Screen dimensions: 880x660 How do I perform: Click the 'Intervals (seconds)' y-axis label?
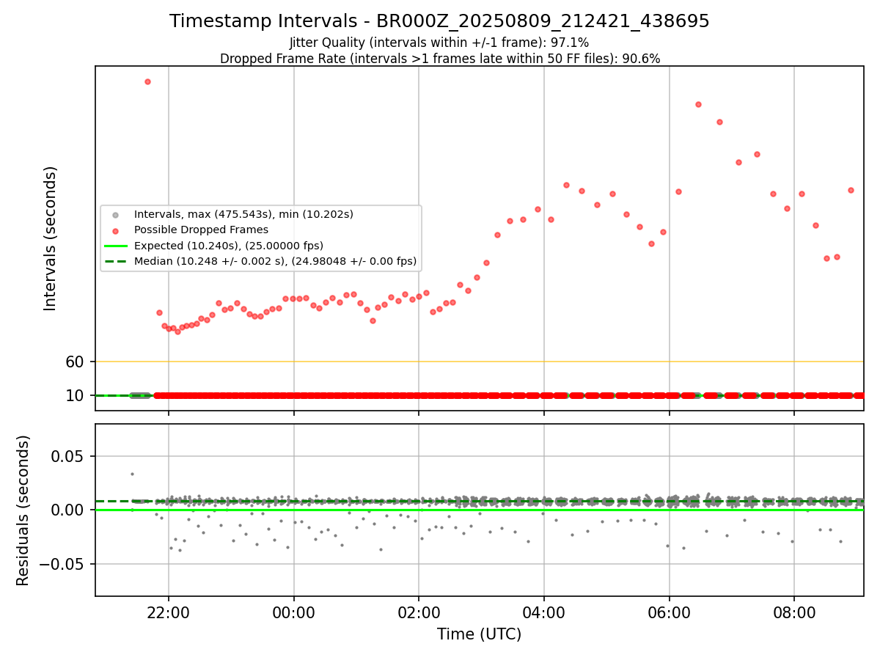click(x=51, y=238)
